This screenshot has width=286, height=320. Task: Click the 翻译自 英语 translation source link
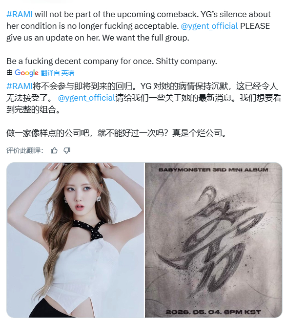pos(58,73)
